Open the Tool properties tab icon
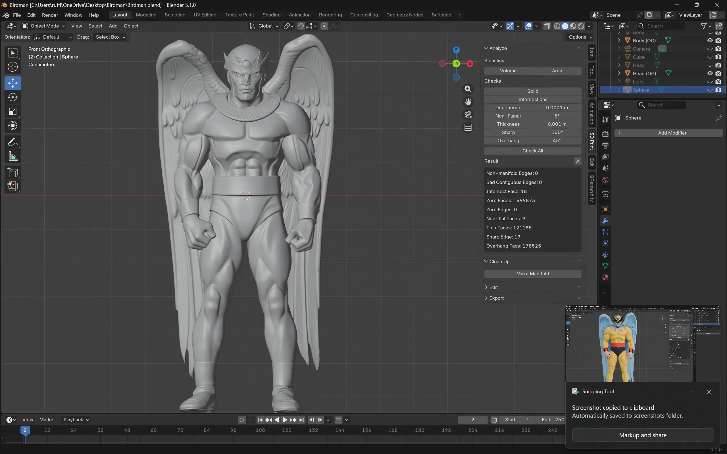 click(605, 120)
